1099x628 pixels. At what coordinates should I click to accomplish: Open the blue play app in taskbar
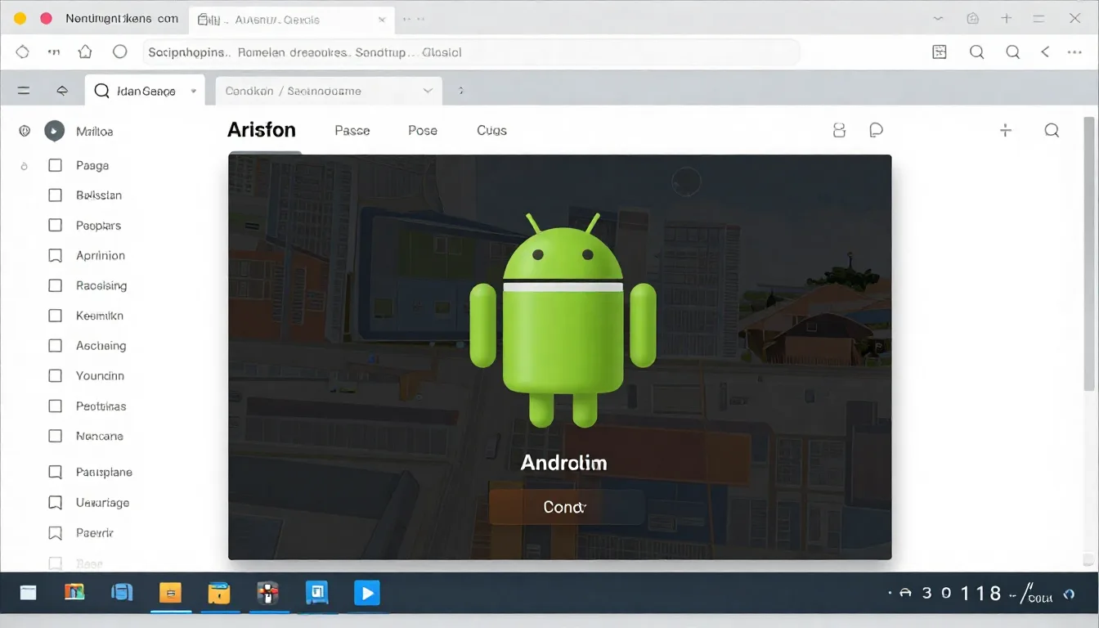click(x=366, y=593)
